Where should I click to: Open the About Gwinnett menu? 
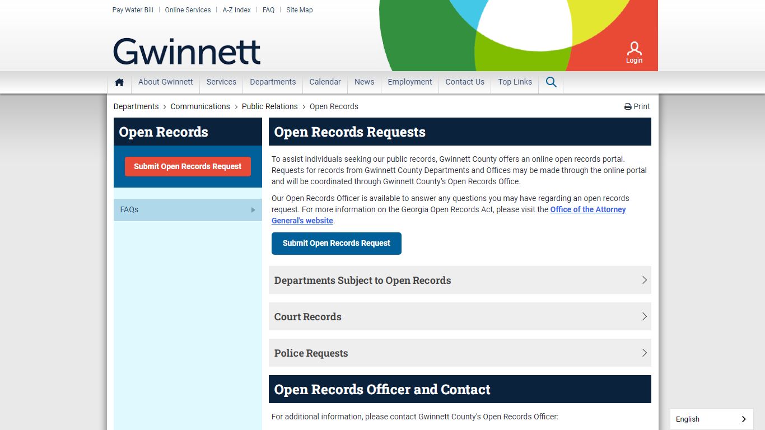point(166,82)
